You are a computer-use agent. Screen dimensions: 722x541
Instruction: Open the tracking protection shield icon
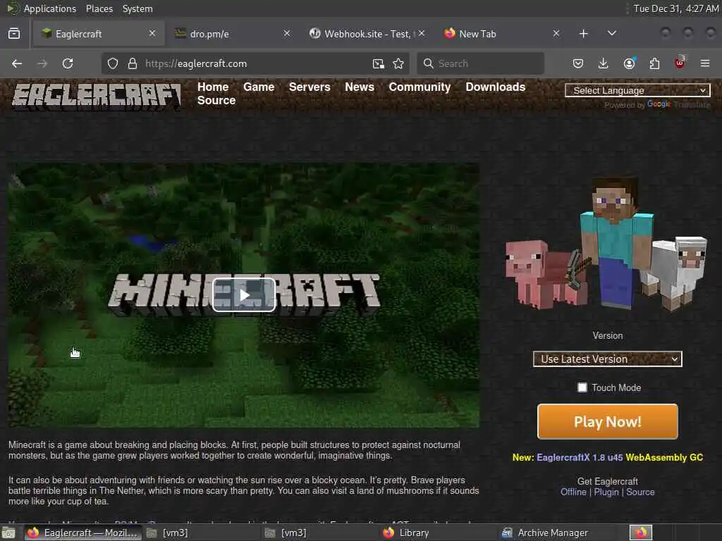point(113,63)
